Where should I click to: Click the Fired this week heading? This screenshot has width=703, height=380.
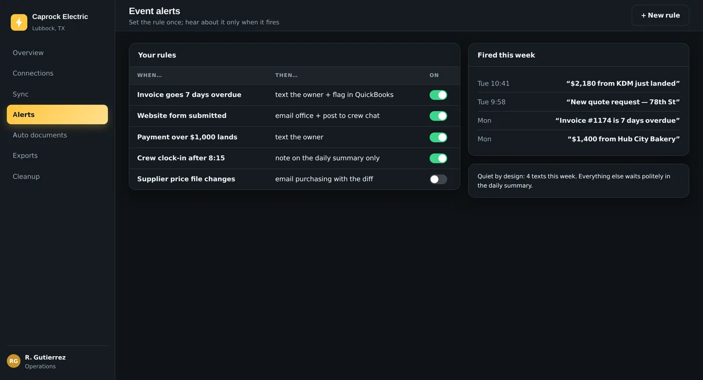pyautogui.click(x=506, y=55)
